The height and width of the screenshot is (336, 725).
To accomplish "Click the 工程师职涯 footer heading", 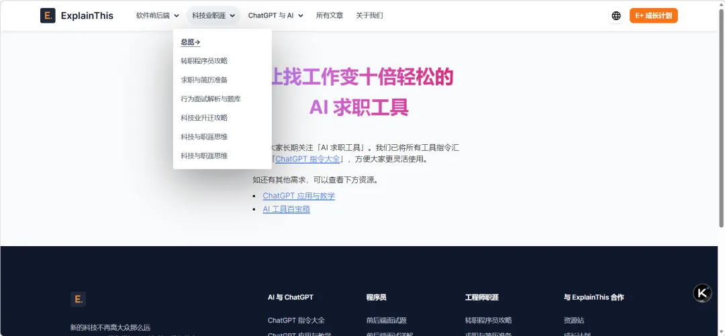I will 482,297.
